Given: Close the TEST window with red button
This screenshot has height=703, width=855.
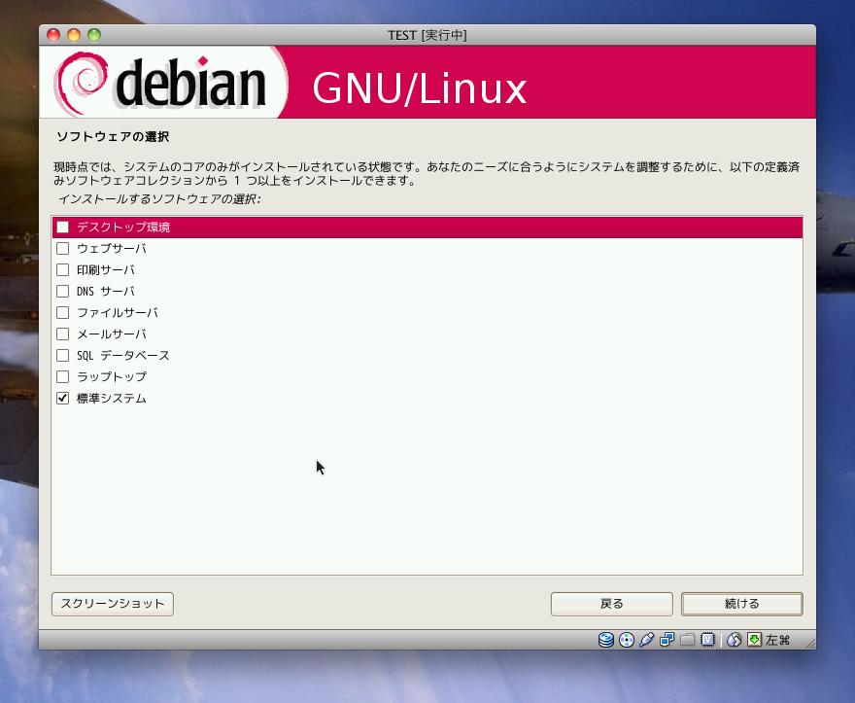Looking at the screenshot, I should pos(53,35).
